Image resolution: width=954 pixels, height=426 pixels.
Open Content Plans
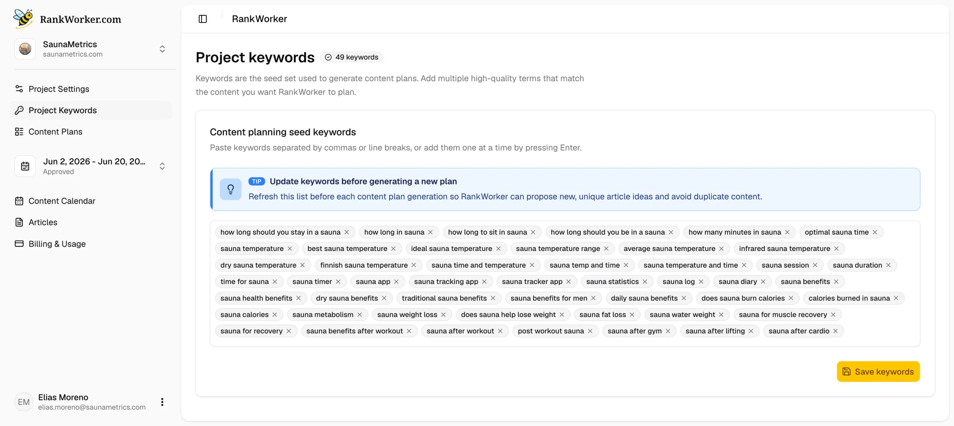point(91,132)
